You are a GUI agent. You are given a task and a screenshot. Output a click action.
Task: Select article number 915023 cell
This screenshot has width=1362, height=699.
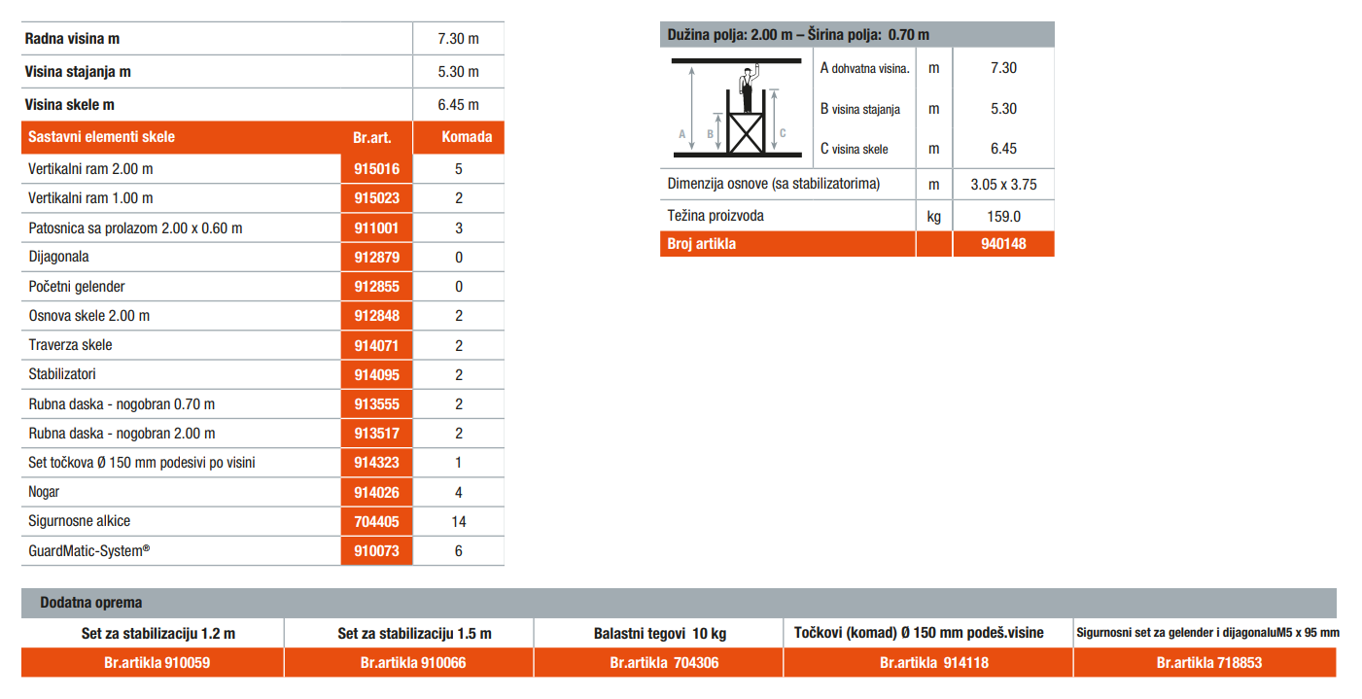pyautogui.click(x=376, y=198)
